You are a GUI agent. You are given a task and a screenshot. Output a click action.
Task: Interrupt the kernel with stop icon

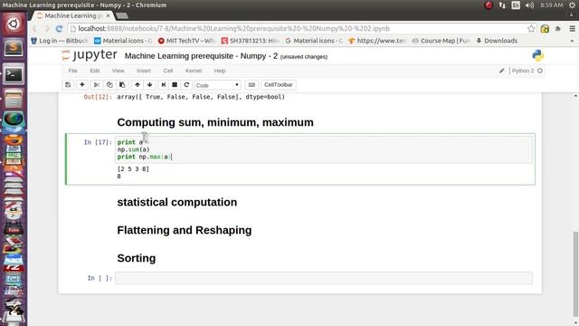point(175,84)
